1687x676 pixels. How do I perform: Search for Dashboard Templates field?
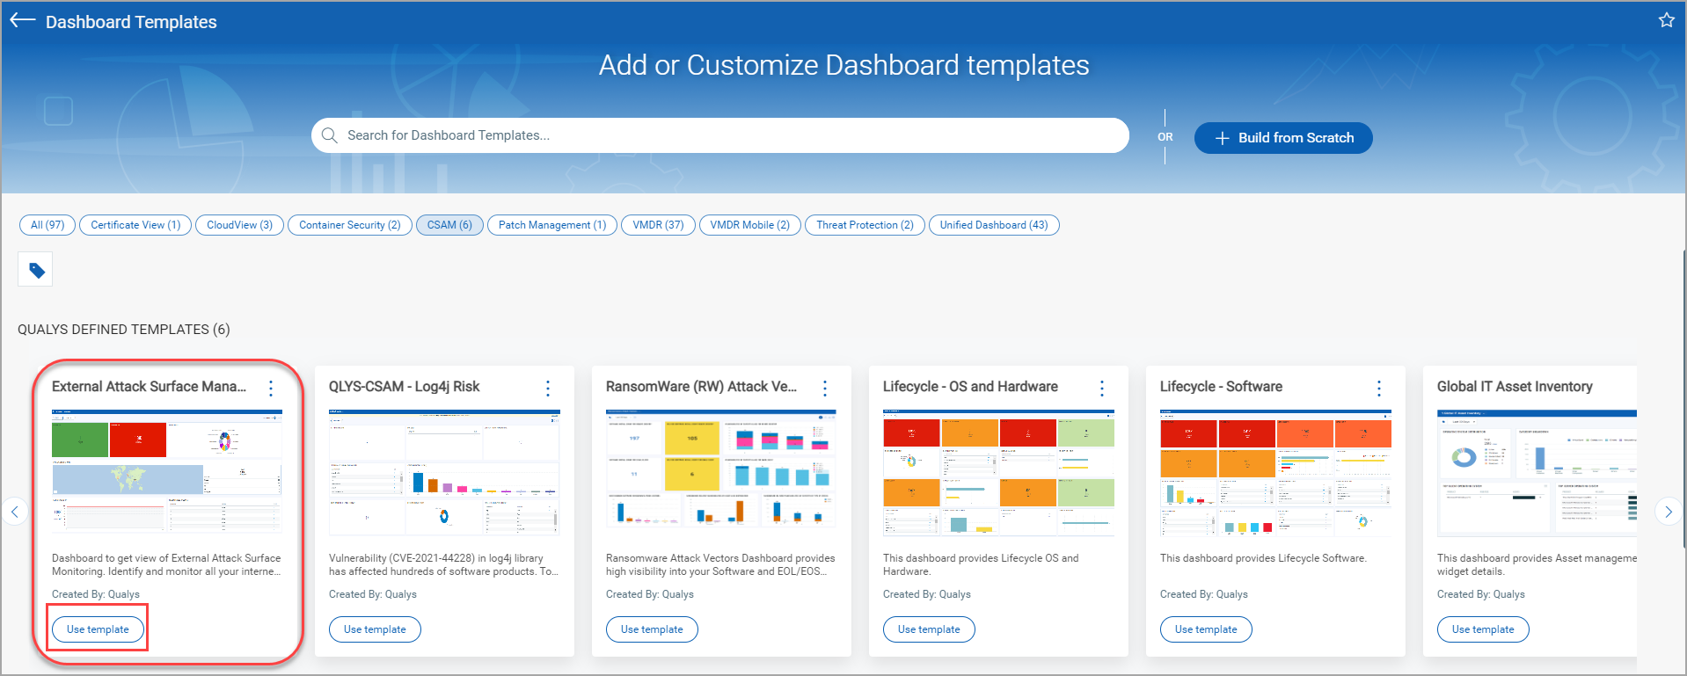pos(720,135)
